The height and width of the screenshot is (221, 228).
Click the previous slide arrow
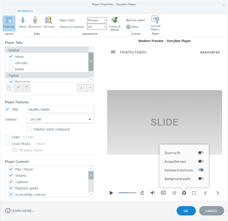(205, 193)
